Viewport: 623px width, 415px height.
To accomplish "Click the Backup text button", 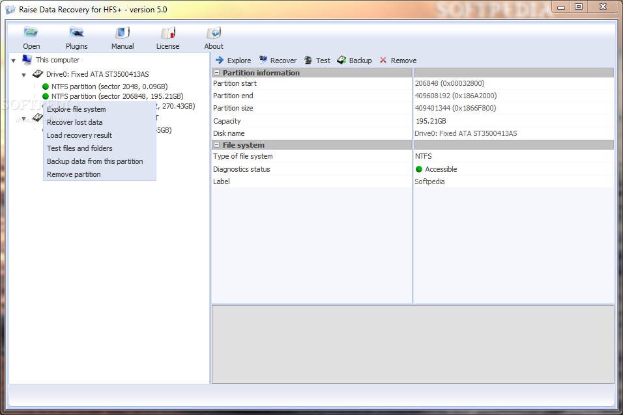I will [x=360, y=60].
